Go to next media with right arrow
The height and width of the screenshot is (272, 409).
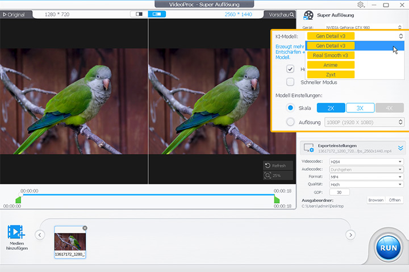(x=350, y=235)
